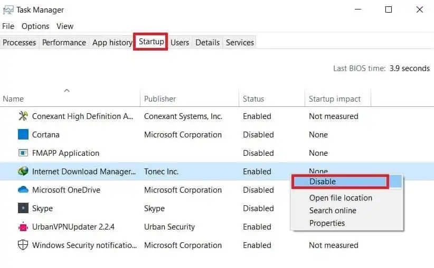The image size is (434, 268).
Task: Click the Skype row icon
Action: (23, 208)
